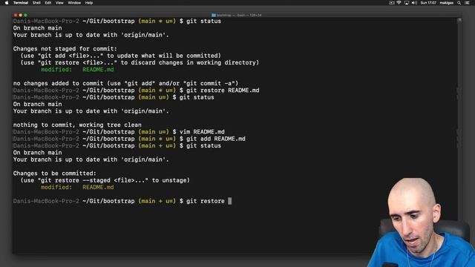Click the Sun 17:07 clock
The image size is (475, 267).
point(428,3)
